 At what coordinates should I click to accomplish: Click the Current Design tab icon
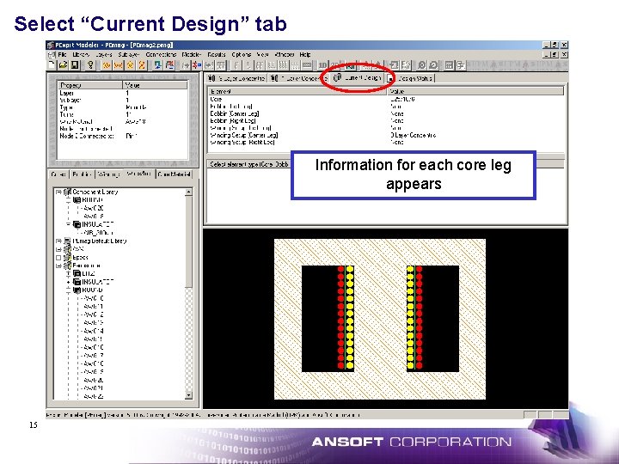tap(337, 77)
